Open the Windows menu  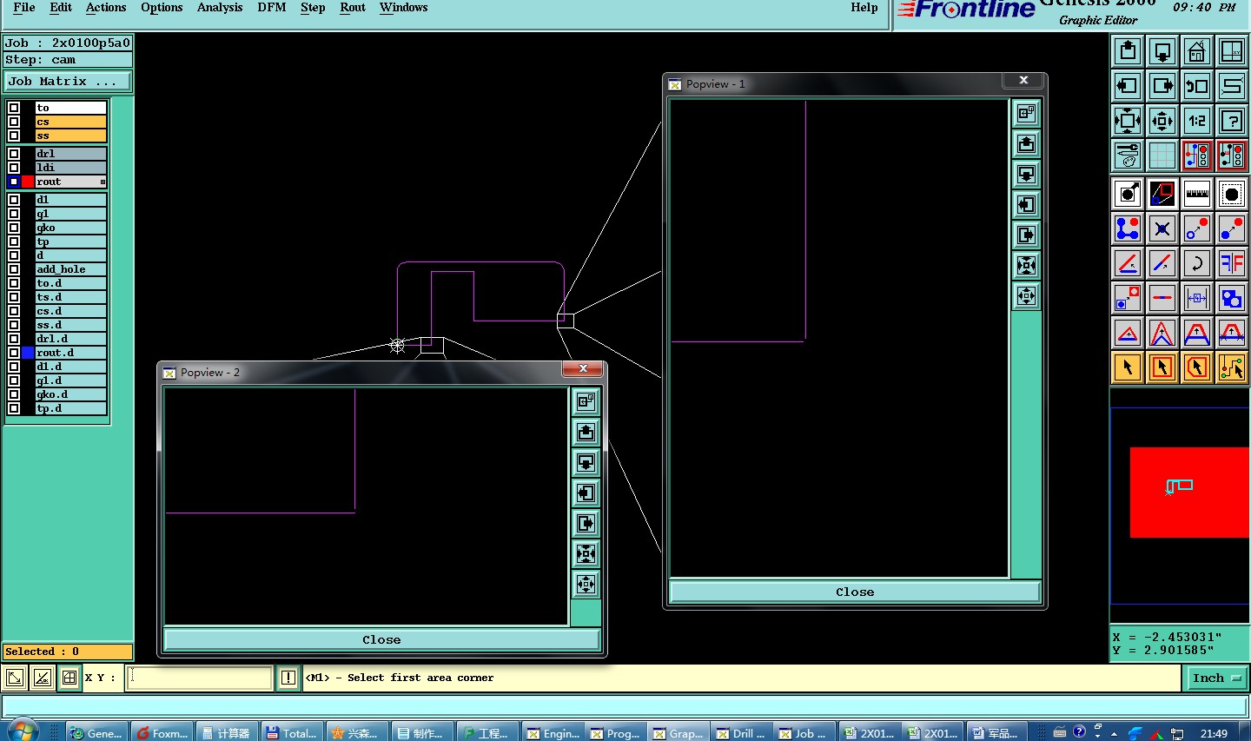(403, 7)
